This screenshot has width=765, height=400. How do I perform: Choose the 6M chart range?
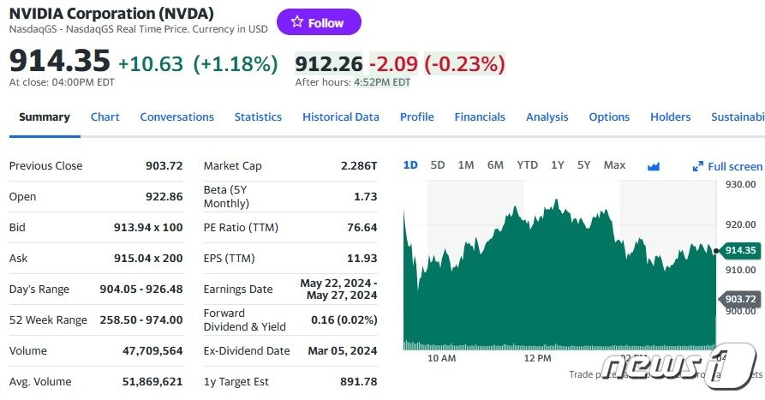pyautogui.click(x=495, y=164)
